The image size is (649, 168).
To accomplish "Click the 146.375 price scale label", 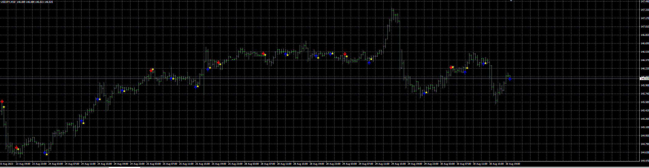I will [645, 60].
